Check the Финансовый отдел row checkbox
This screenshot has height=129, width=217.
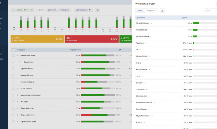[13, 55]
